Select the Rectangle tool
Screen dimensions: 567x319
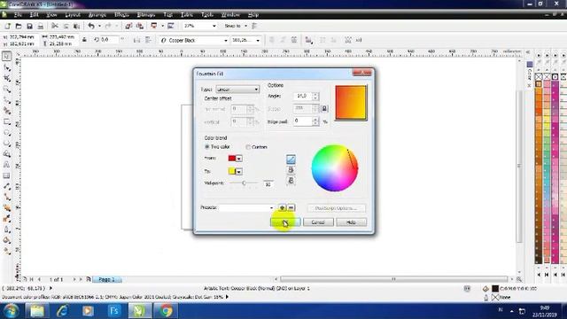(6, 122)
